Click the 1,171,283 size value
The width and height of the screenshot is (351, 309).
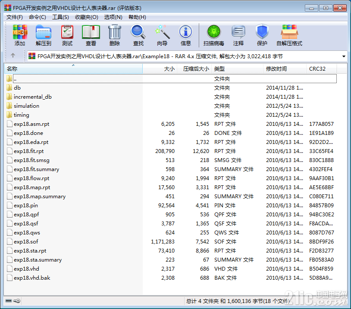pos(163,242)
